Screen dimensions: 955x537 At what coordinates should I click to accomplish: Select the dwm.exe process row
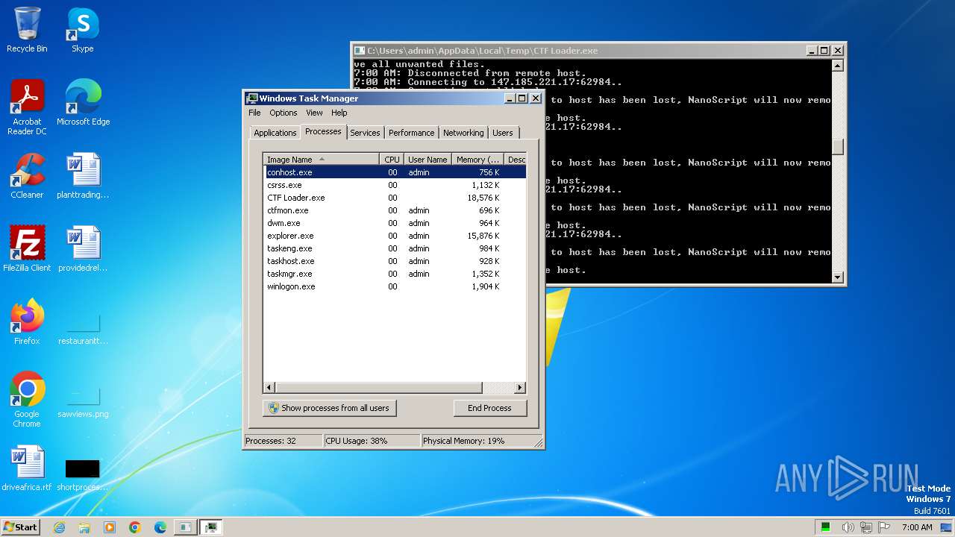pyautogui.click(x=395, y=223)
